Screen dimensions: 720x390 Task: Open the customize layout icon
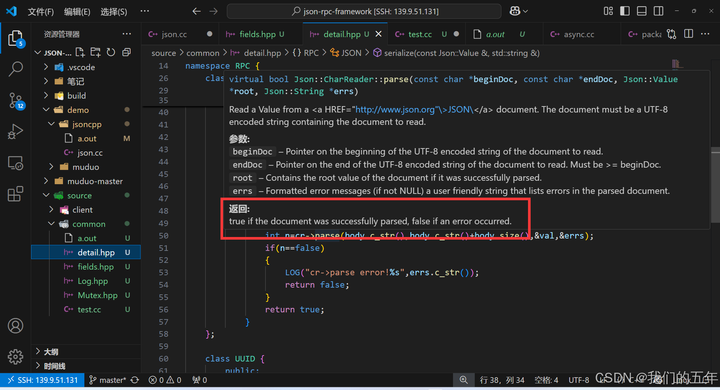(x=608, y=11)
